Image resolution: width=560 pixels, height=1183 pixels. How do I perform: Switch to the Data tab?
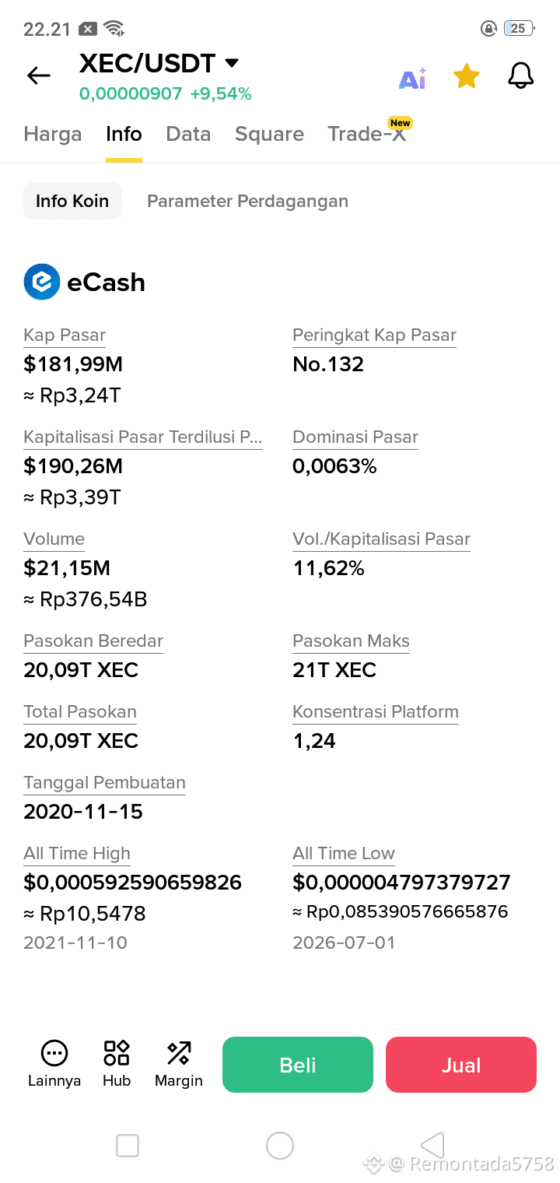[188, 134]
